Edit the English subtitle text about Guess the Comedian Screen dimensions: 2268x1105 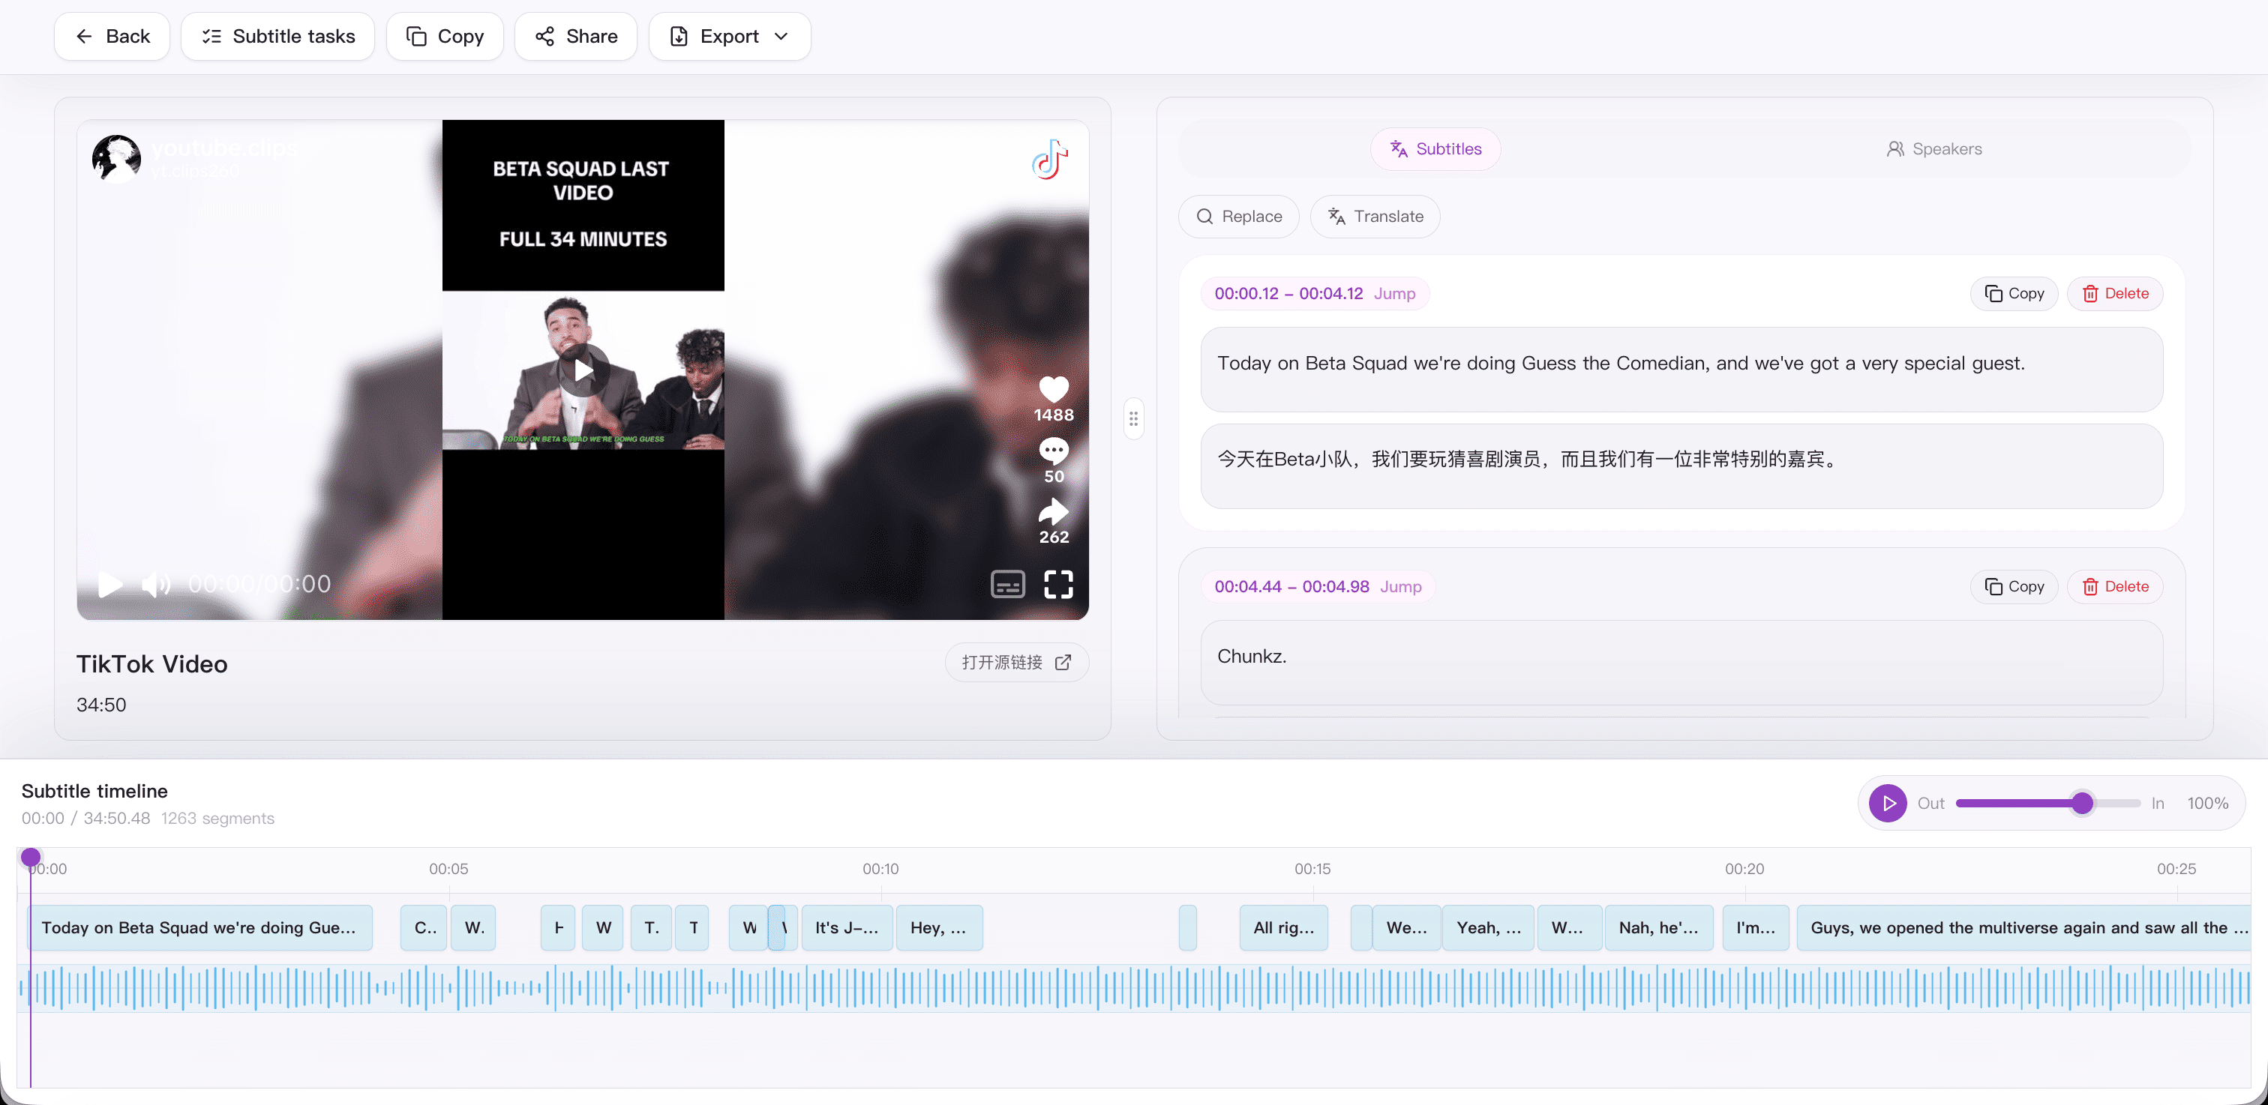point(1681,370)
